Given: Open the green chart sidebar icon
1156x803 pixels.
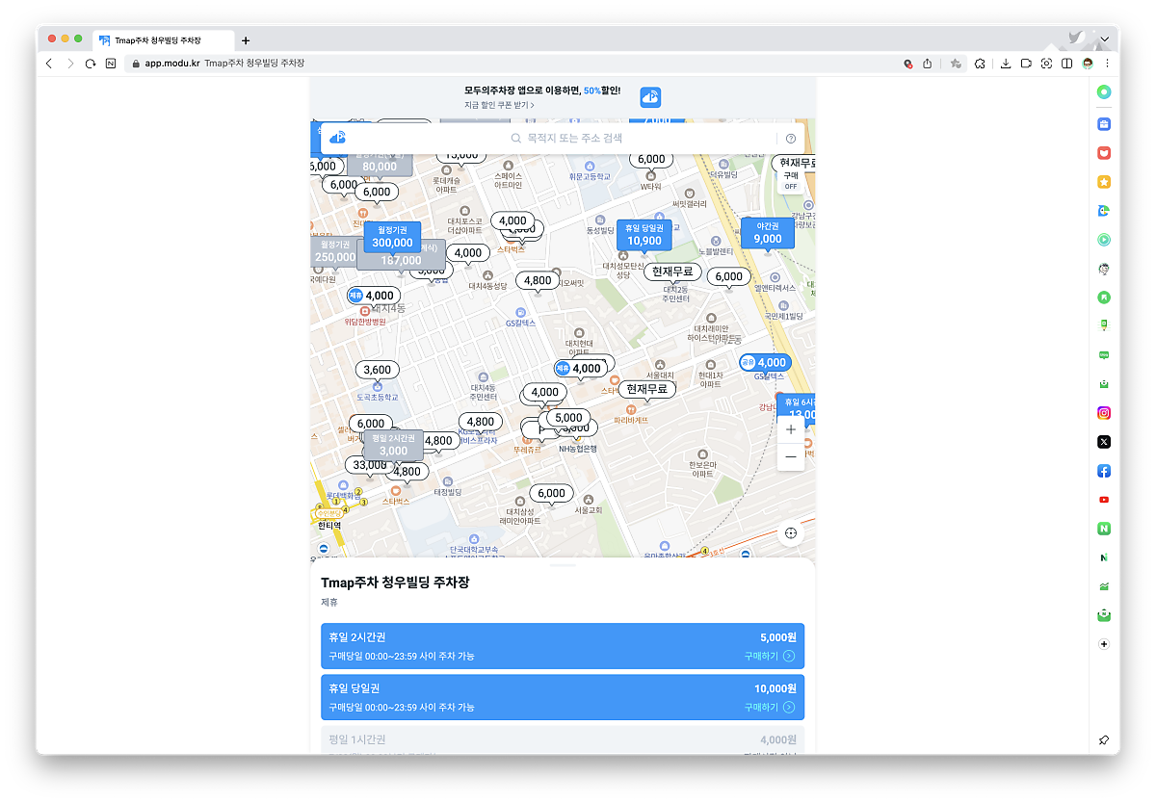Looking at the screenshot, I should 1104,586.
